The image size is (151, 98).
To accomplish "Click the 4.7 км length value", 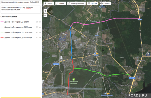I will point(38,32).
